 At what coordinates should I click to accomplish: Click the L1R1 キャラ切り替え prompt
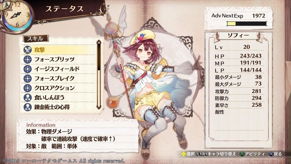[216, 154]
